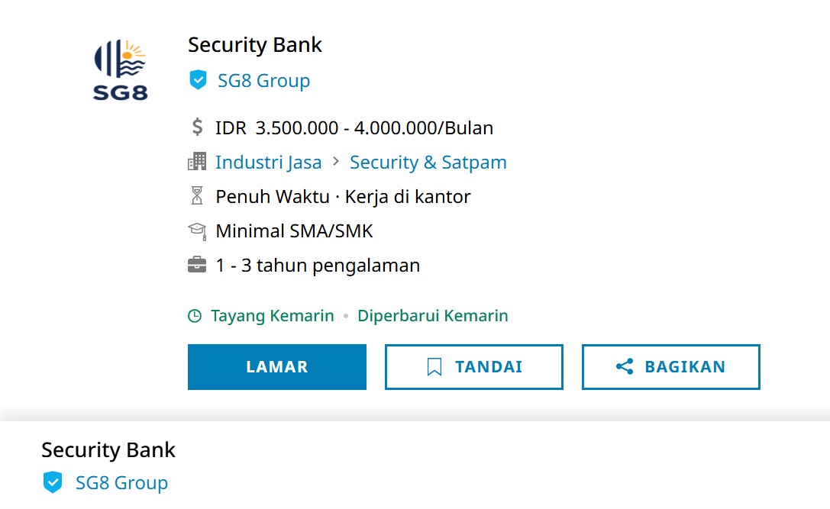
Task: Open SG8 Group link in sticky header
Action: 121,482
